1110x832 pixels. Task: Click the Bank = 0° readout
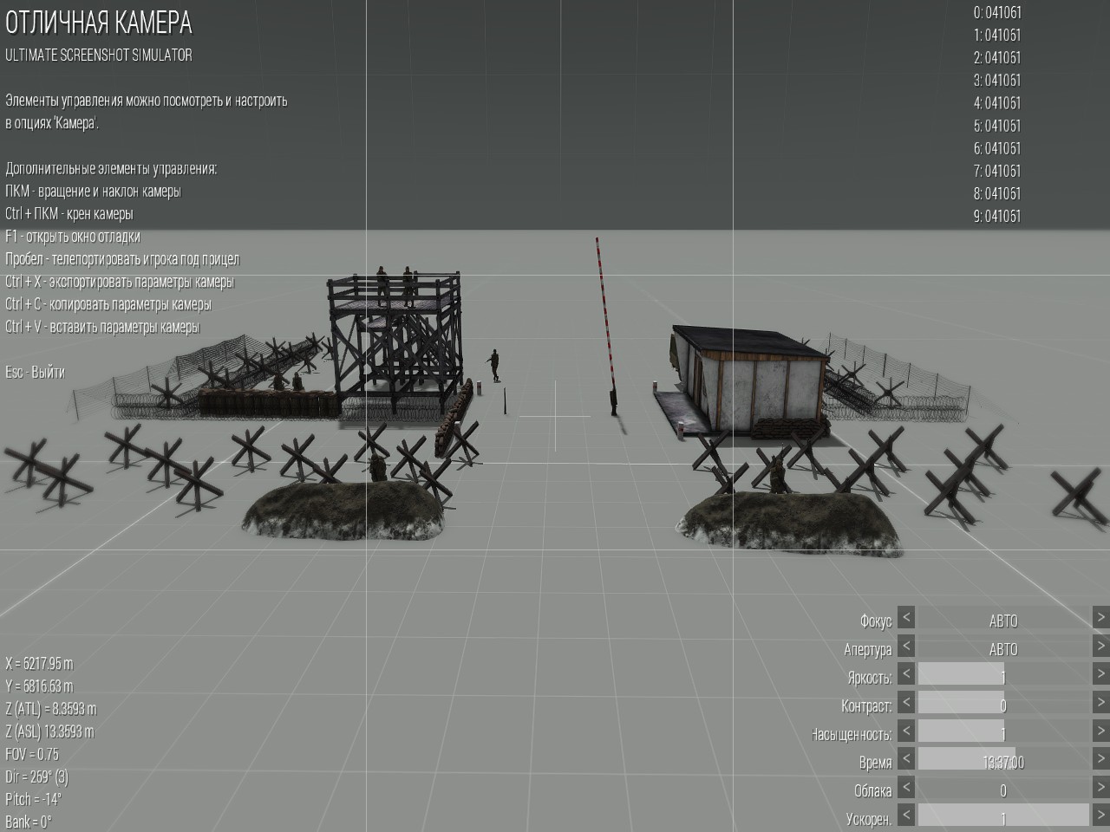point(28,822)
